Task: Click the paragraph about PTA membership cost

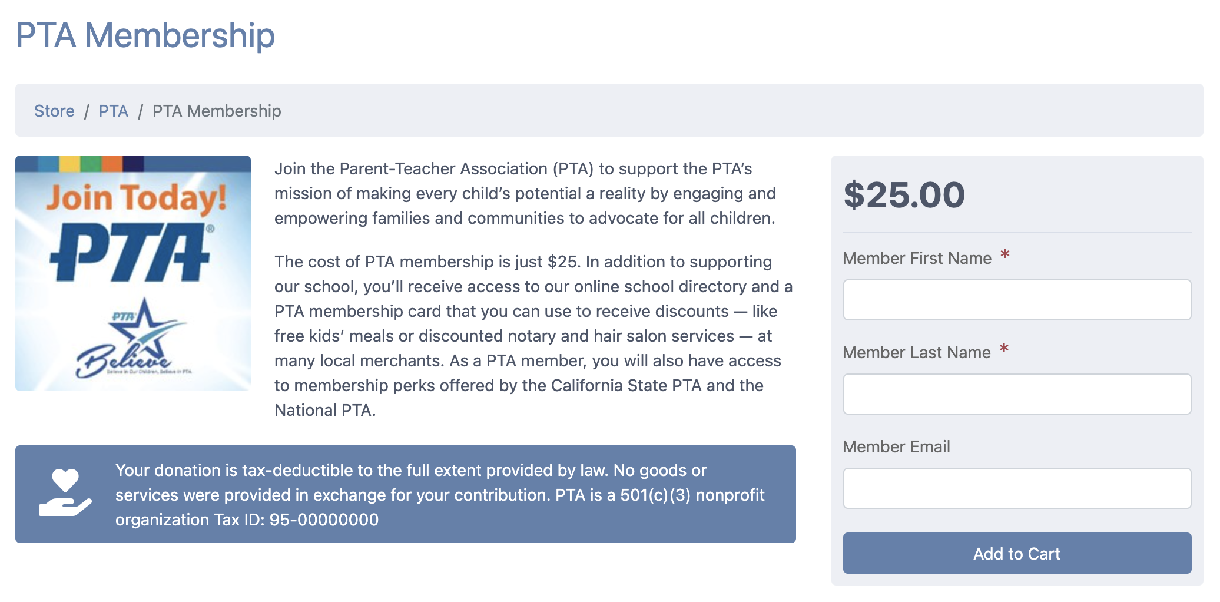Action: [533, 336]
